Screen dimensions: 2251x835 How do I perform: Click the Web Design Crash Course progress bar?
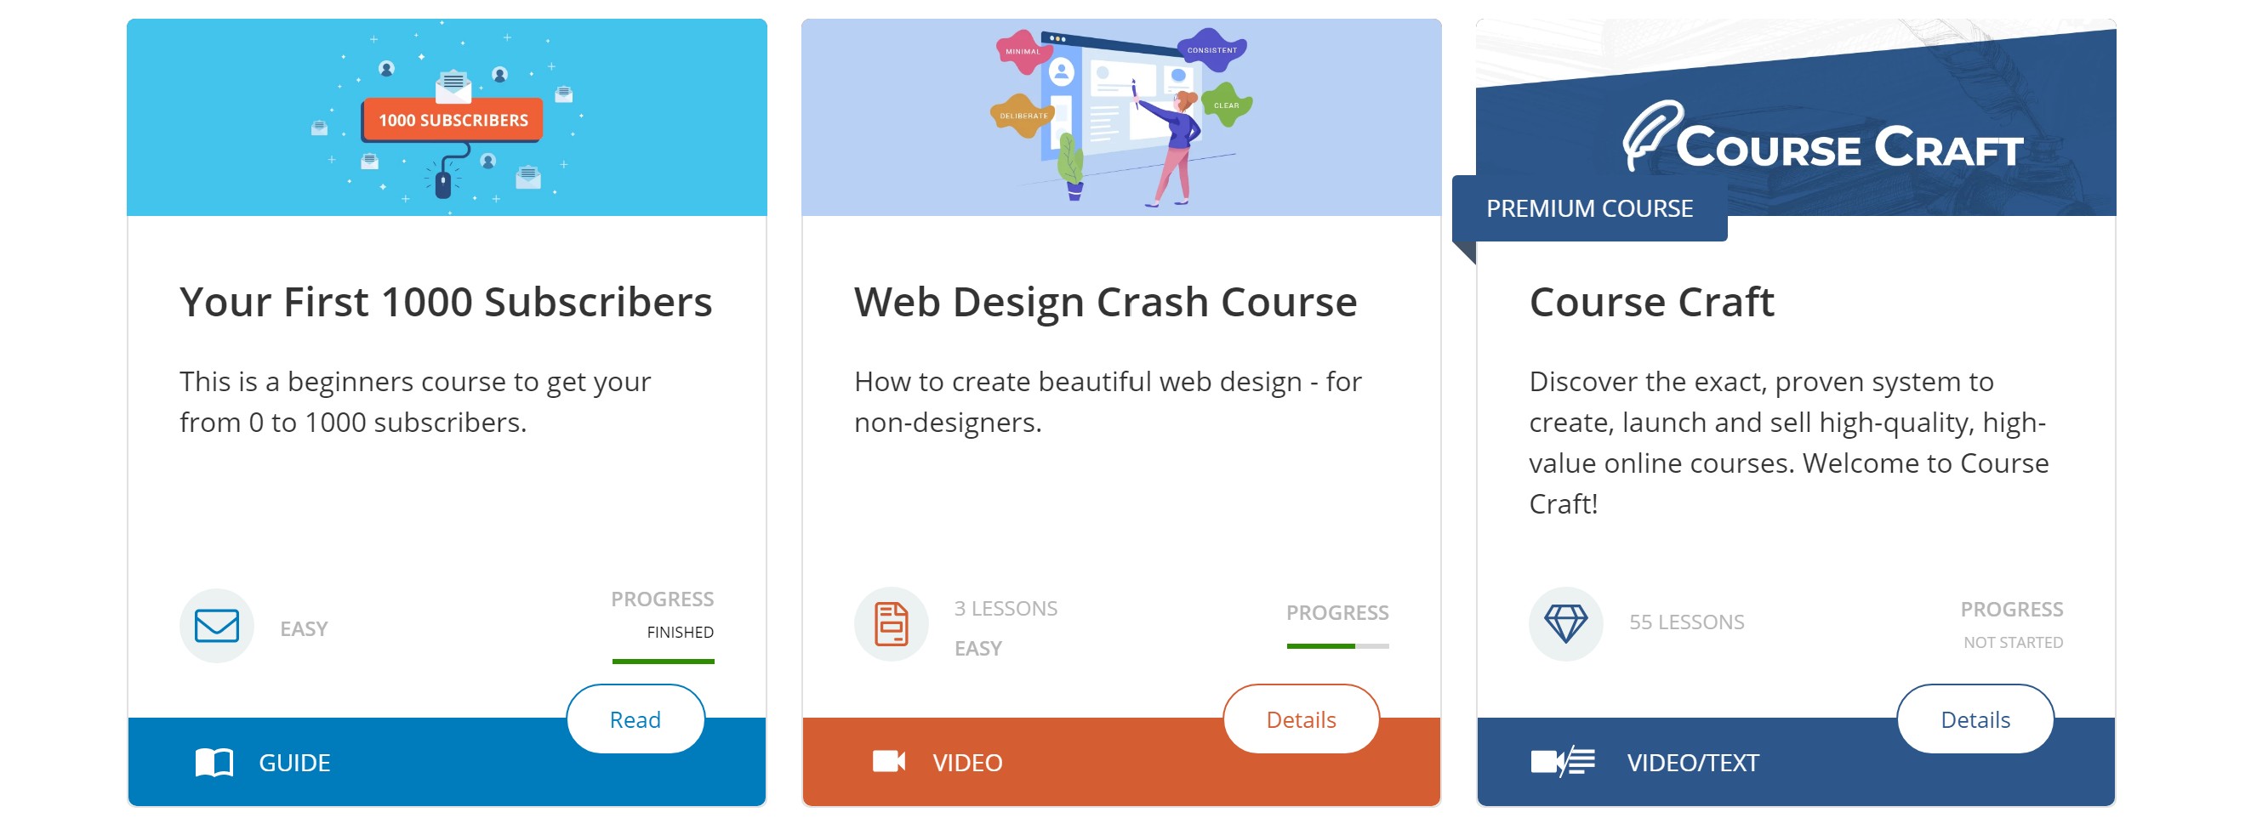pyautogui.click(x=1337, y=646)
